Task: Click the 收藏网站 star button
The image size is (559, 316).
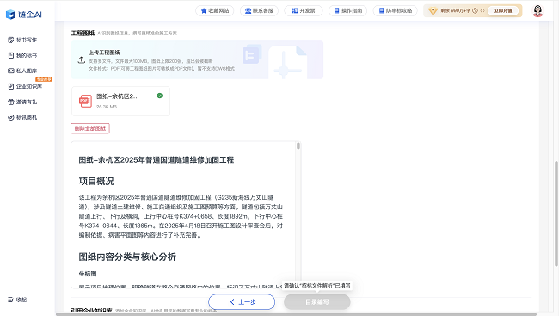Action: [215, 10]
